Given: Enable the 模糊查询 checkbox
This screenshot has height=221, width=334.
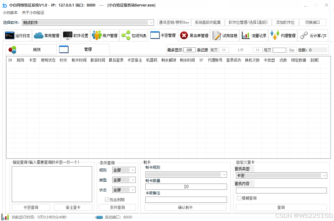Looking at the screenshot, I should point(239,198).
